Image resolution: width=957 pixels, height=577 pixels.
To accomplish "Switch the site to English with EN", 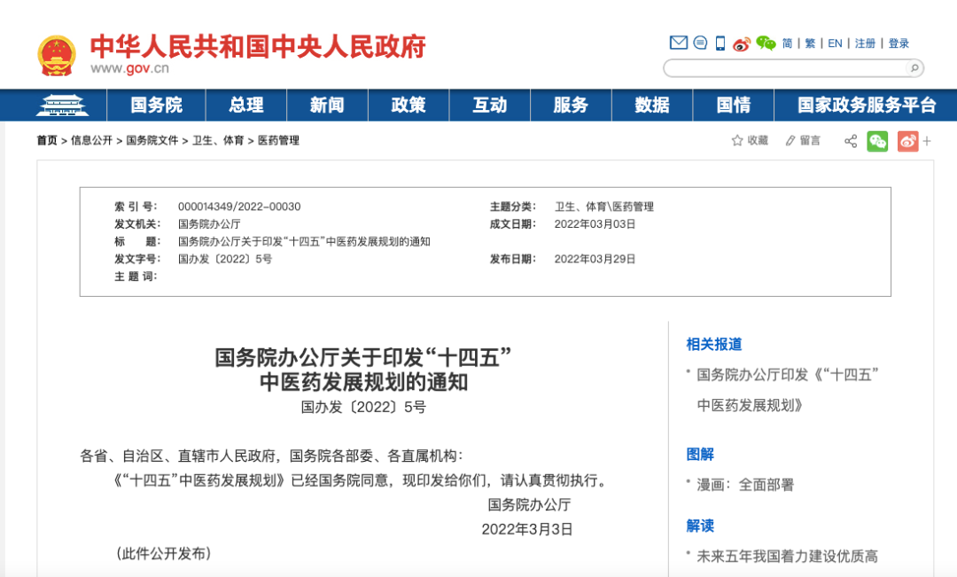I will tap(834, 43).
